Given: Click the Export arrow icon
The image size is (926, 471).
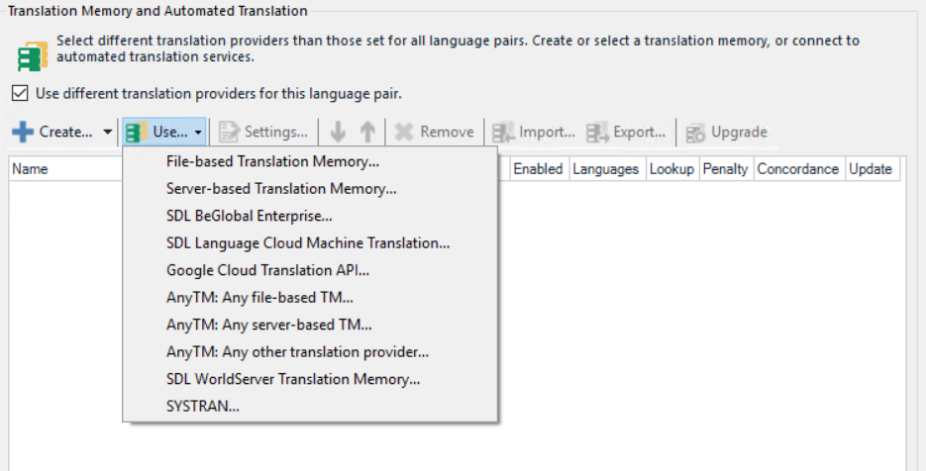Looking at the screenshot, I should click(x=597, y=133).
